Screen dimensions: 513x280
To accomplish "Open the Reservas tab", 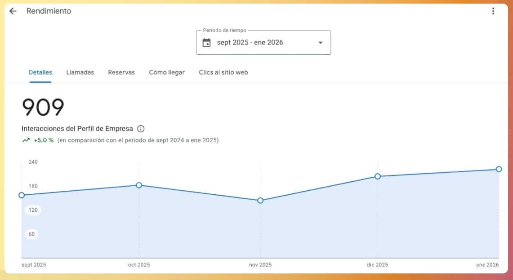I will pyautogui.click(x=121, y=72).
